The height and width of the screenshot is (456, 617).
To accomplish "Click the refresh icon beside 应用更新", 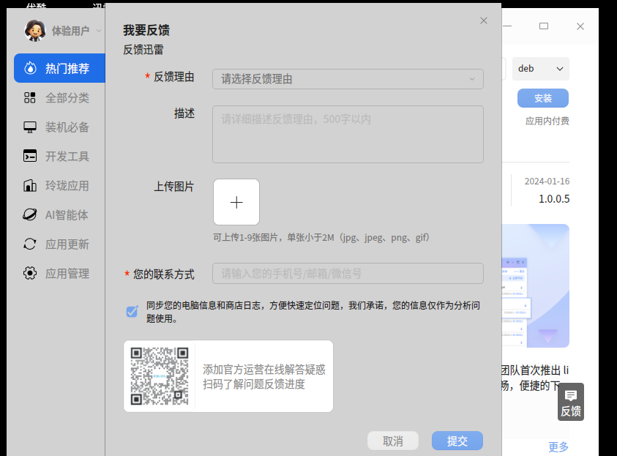I will tap(30, 244).
